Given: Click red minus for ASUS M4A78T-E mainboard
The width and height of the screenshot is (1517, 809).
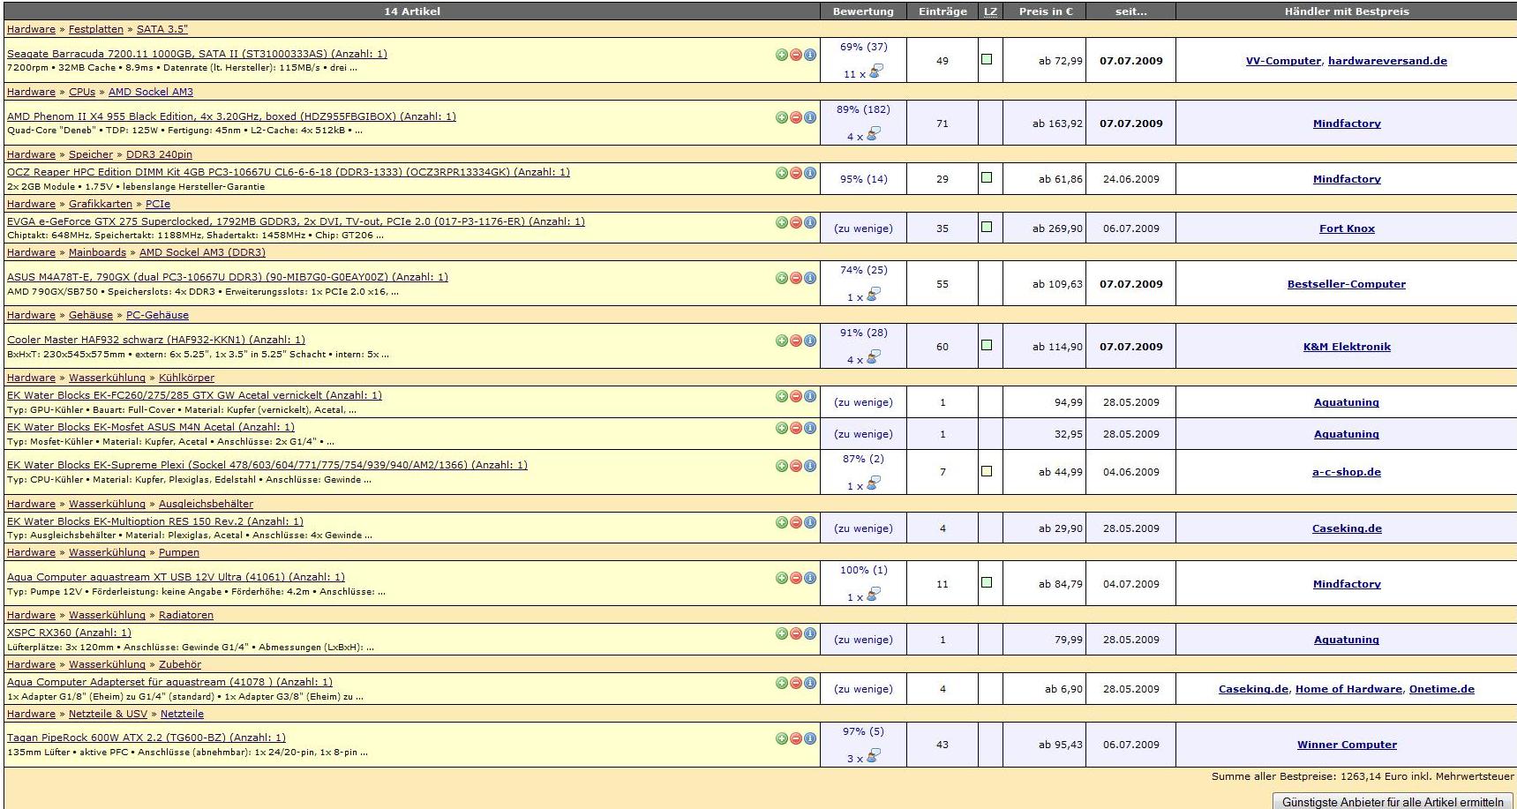Looking at the screenshot, I should [796, 278].
